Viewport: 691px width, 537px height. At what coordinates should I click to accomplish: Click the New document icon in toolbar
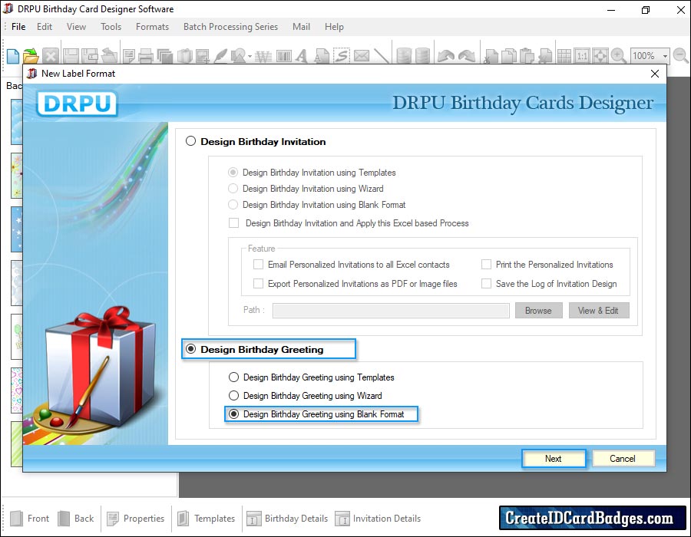click(x=13, y=56)
